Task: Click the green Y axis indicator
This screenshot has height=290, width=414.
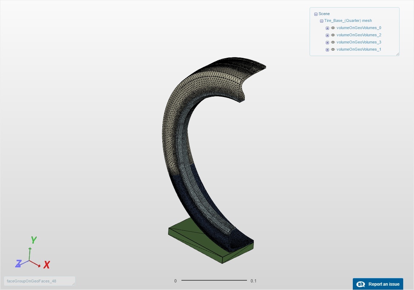Action: [34, 240]
